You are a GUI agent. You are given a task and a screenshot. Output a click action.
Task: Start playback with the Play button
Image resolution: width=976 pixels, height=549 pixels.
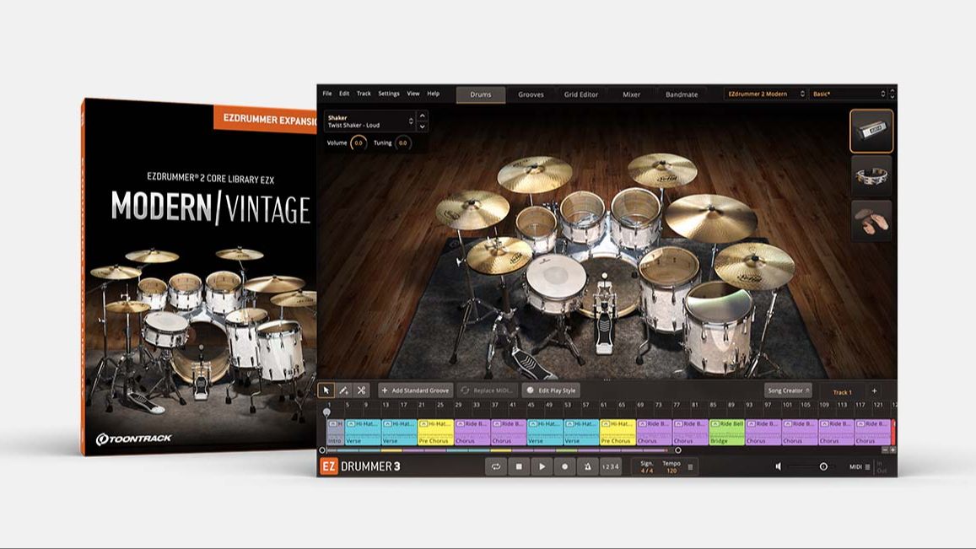[x=542, y=466]
